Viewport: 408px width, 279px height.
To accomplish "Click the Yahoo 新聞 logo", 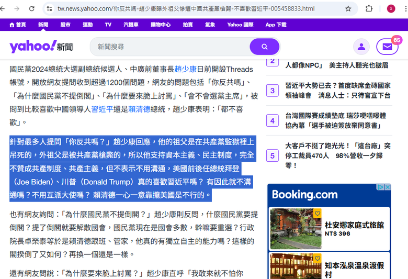I will pyautogui.click(x=41, y=47).
